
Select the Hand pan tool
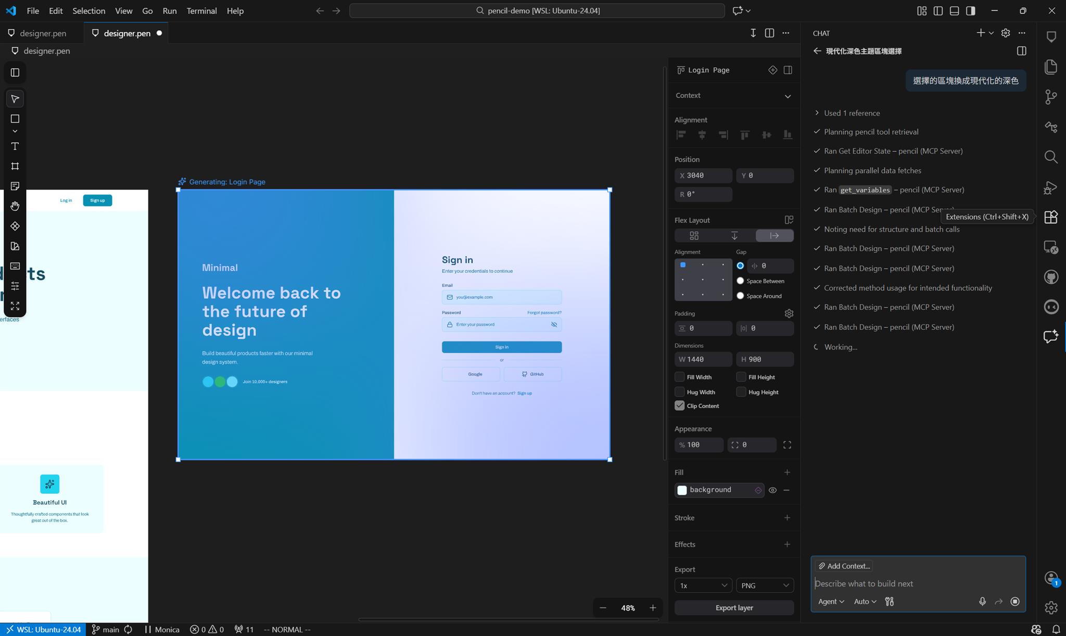pos(15,206)
